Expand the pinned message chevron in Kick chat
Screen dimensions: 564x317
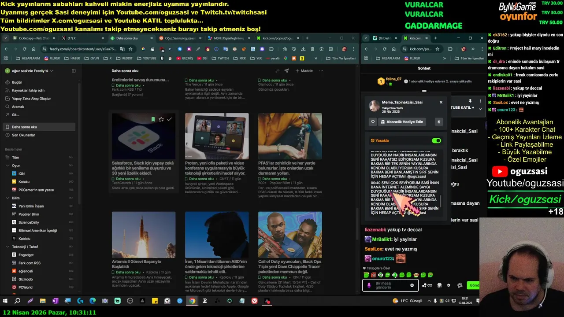pyautogui.click(x=480, y=109)
